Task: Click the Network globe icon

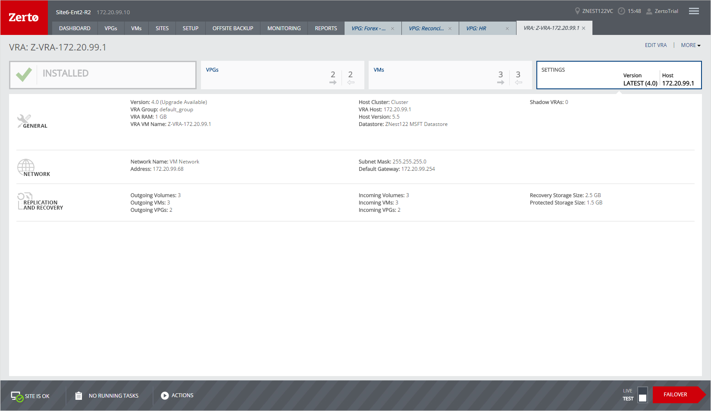Action: coord(25,167)
